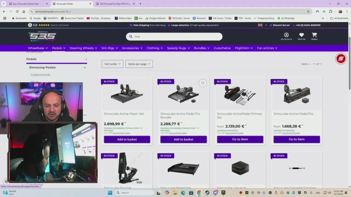Switch to GSI Formula Pro Elite tab
This screenshot has height=197, width=351.
(115, 4)
